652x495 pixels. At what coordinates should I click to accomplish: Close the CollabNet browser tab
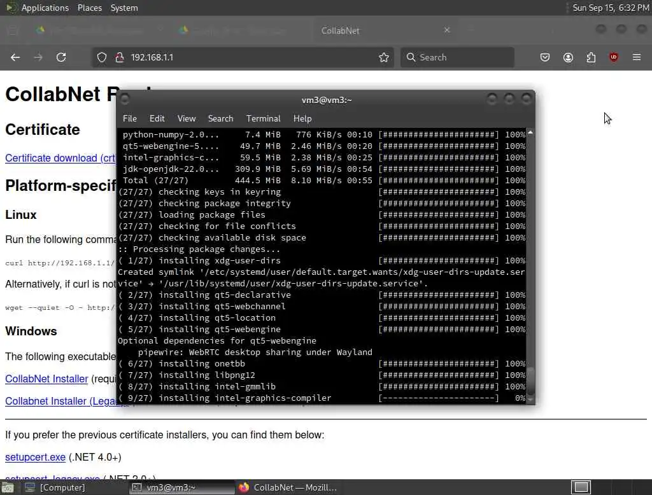(447, 30)
